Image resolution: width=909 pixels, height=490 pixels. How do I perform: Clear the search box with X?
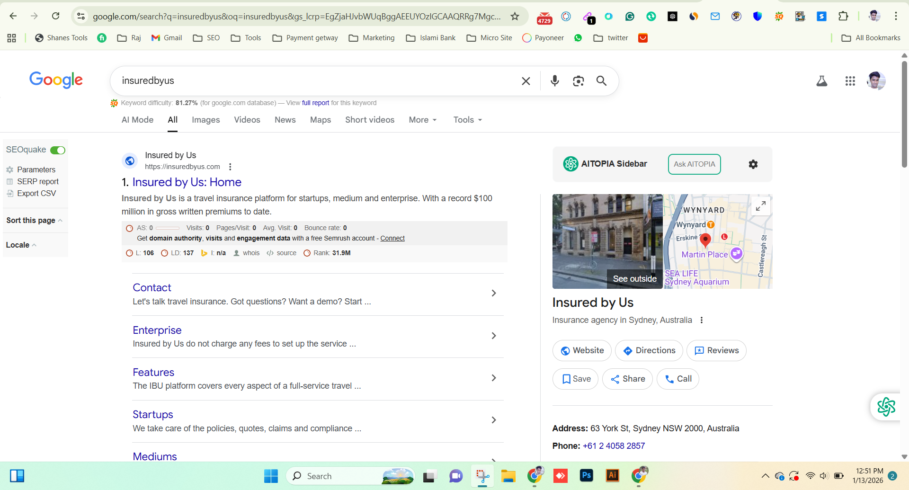526,81
